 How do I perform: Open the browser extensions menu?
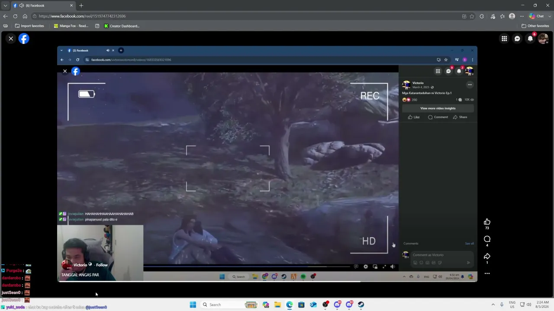tap(482, 16)
